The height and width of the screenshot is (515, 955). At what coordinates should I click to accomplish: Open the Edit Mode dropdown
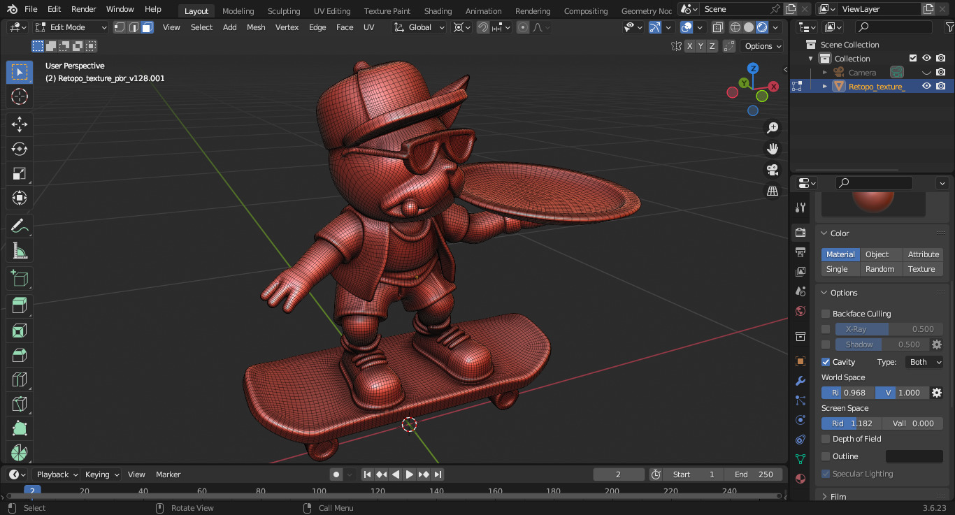pyautogui.click(x=71, y=27)
